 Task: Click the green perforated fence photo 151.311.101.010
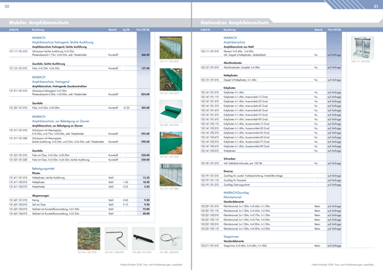point(171,143)
